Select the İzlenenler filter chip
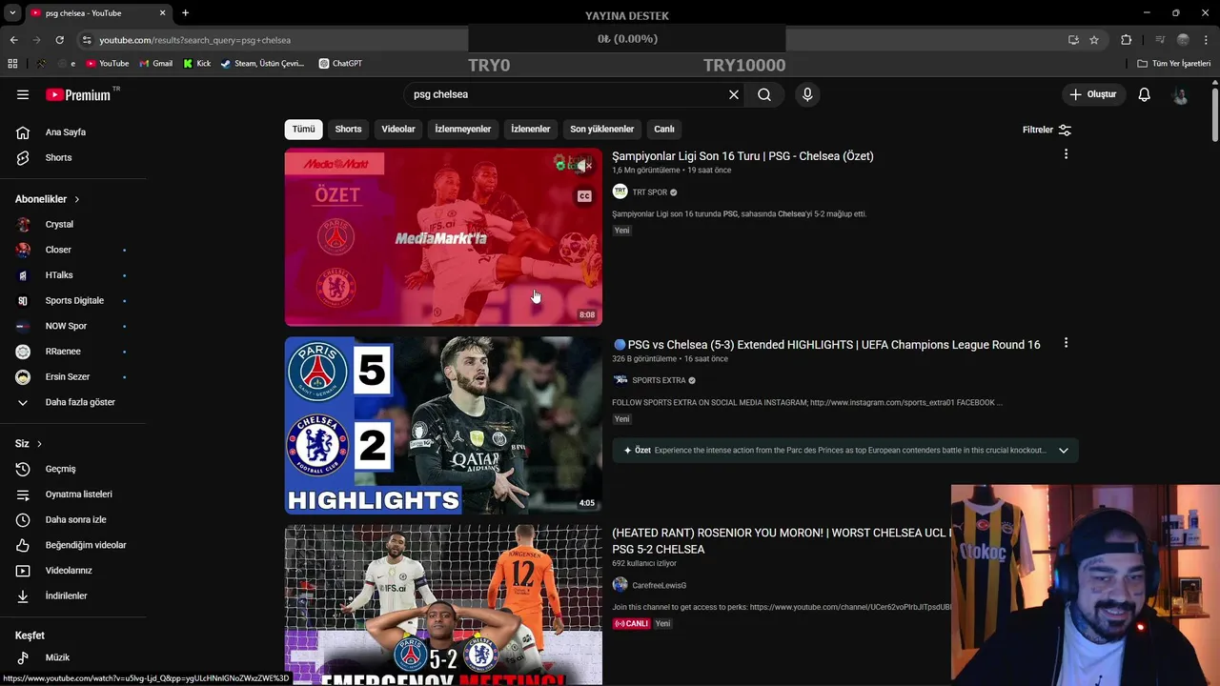This screenshot has width=1220, height=686. [530, 130]
